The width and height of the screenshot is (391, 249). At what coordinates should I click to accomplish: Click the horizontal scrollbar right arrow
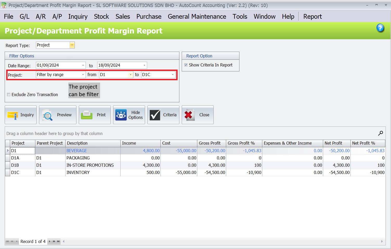coord(382,241)
